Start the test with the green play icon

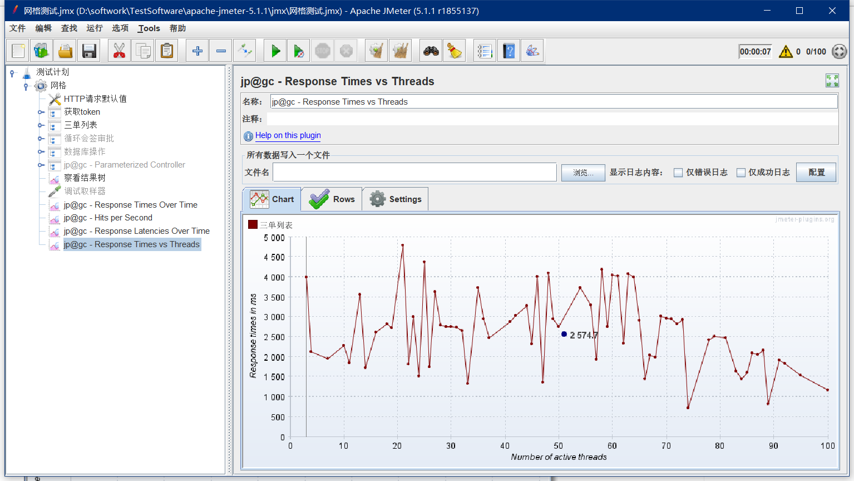[275, 51]
